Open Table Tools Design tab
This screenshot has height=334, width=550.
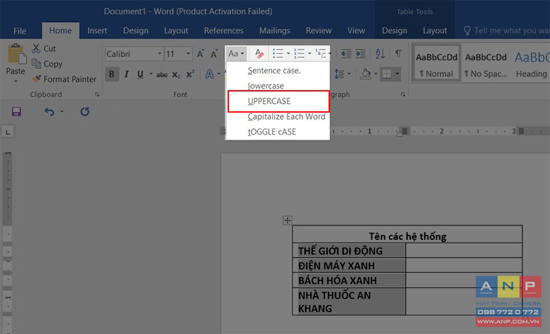click(x=395, y=31)
